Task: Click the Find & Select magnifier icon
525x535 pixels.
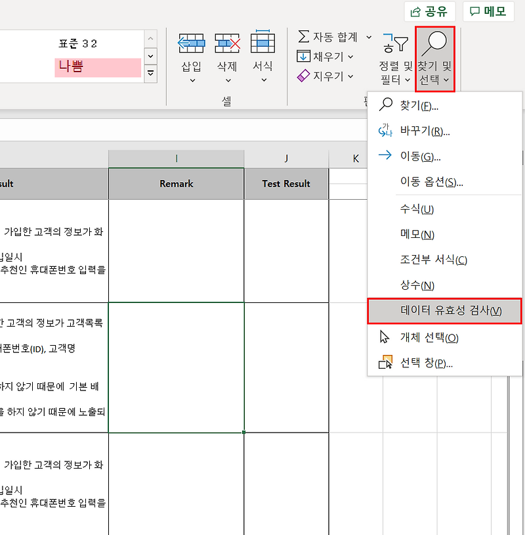Action: (x=434, y=42)
